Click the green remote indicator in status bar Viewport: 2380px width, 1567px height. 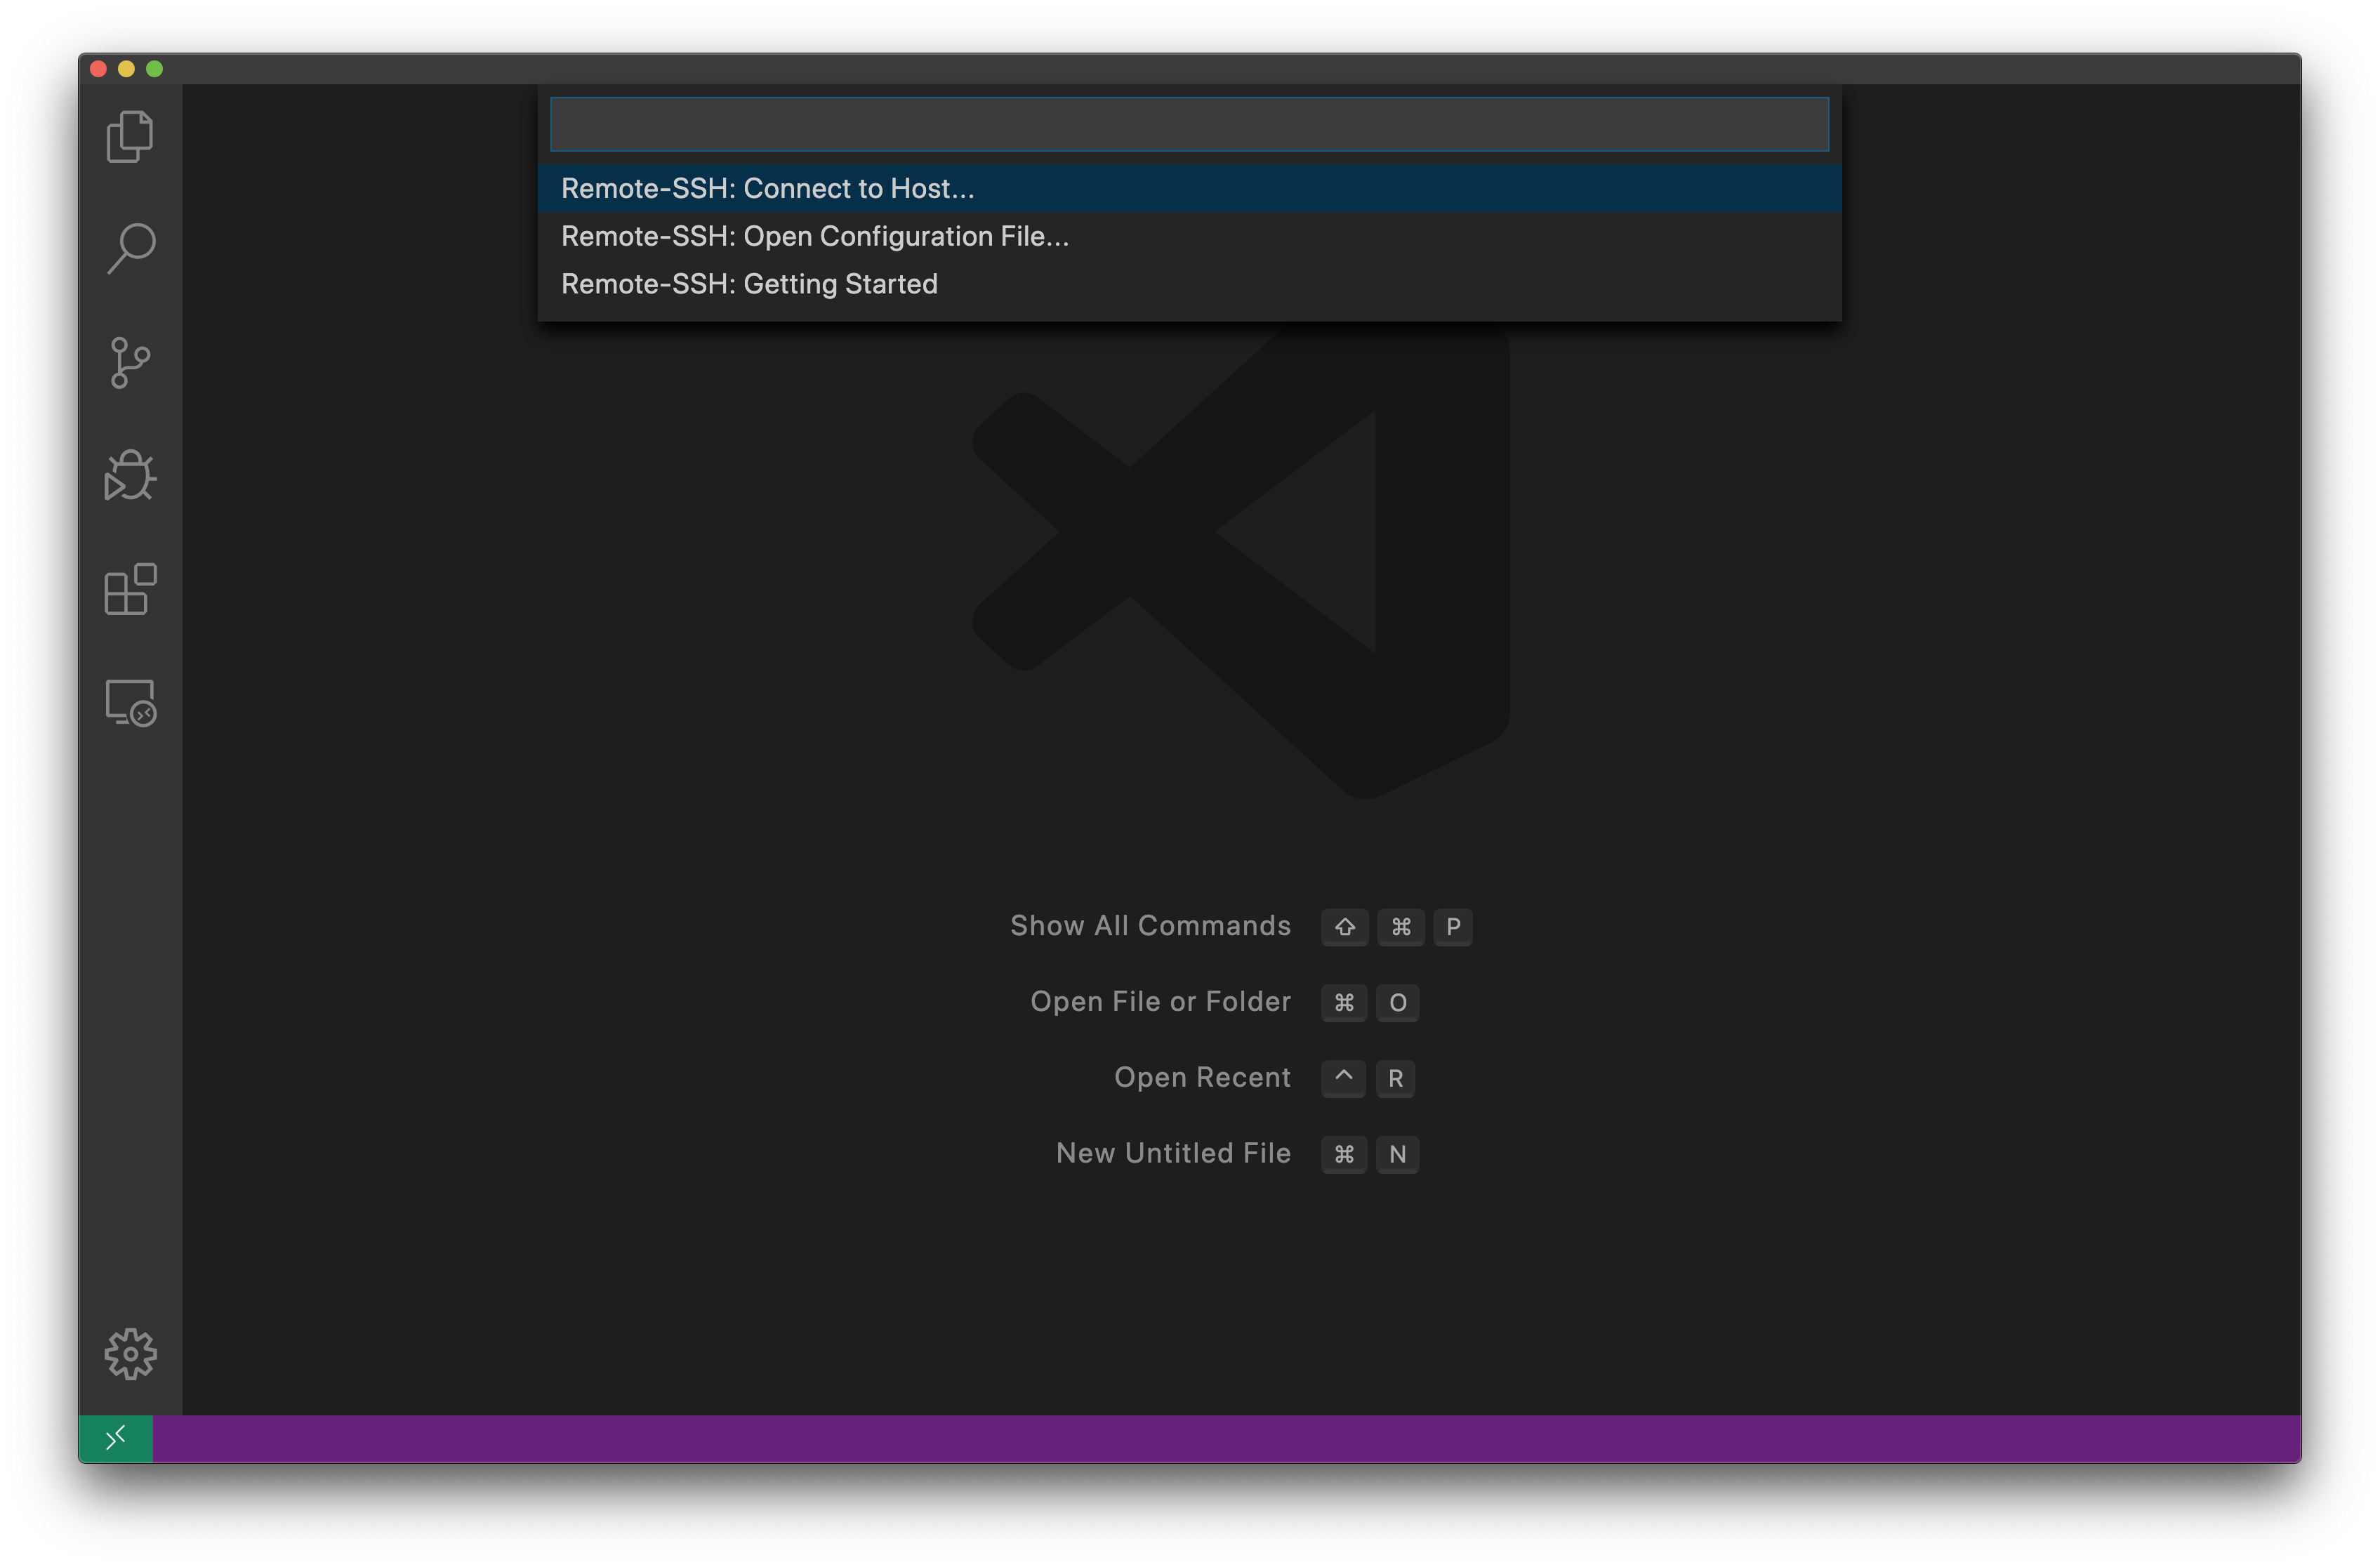(x=116, y=1438)
